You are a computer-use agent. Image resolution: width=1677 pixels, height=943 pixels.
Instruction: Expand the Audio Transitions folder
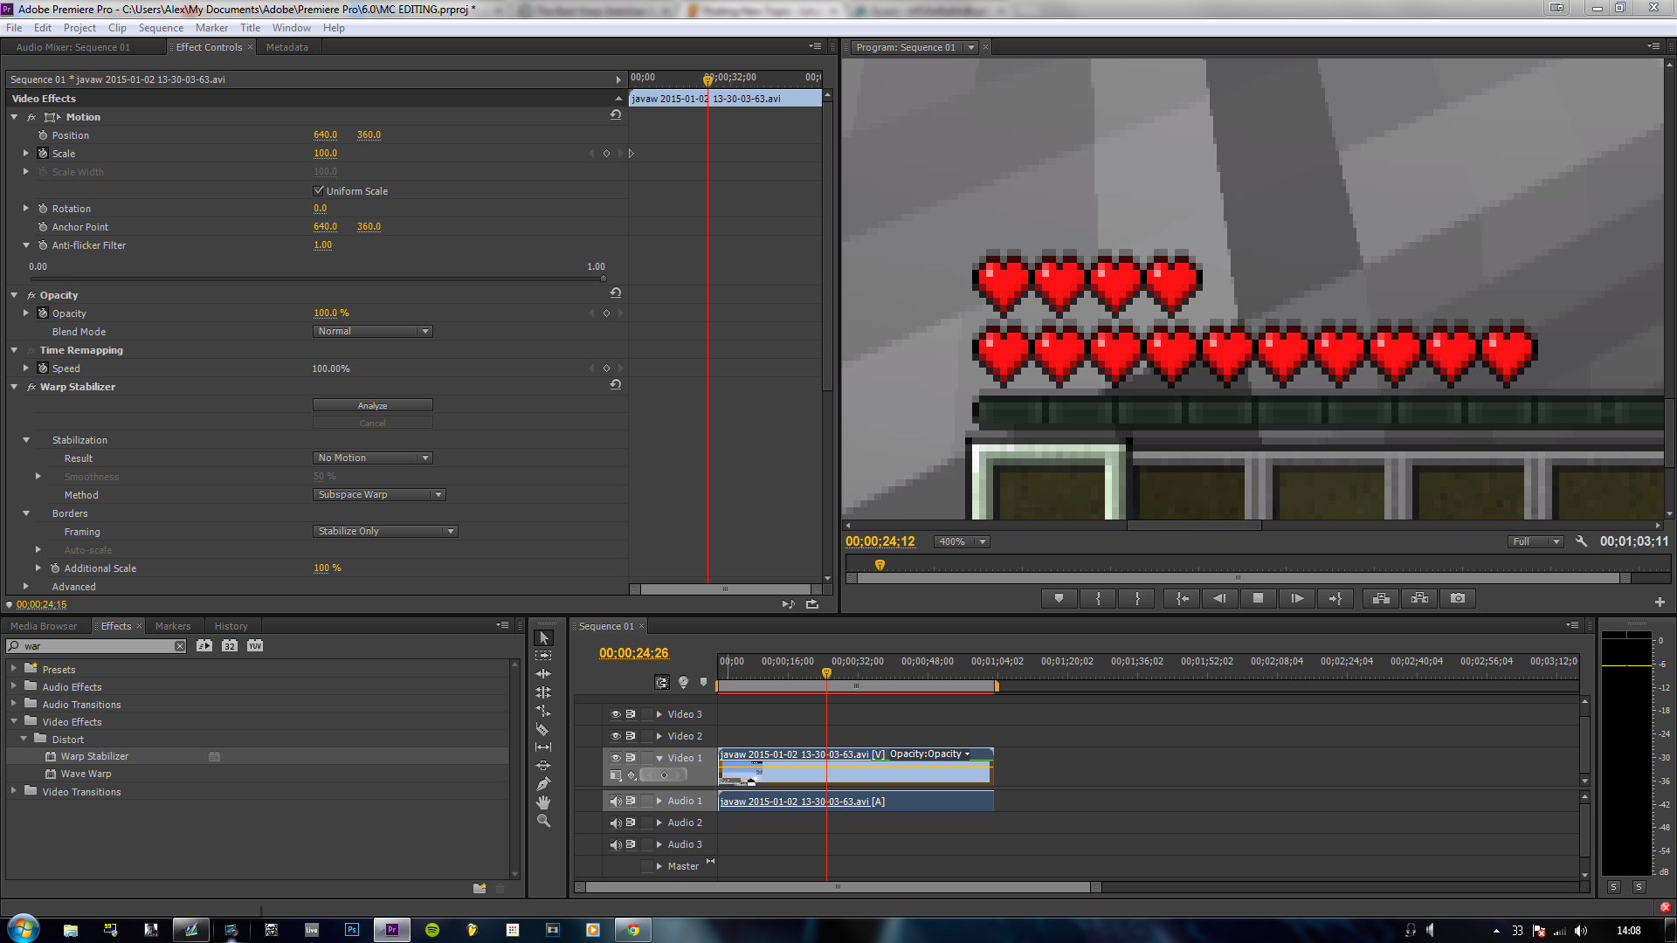coord(13,703)
